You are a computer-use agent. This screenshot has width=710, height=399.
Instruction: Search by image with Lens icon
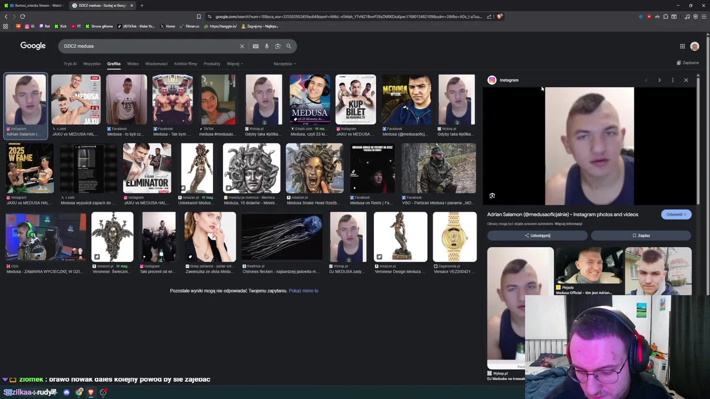[x=278, y=46]
